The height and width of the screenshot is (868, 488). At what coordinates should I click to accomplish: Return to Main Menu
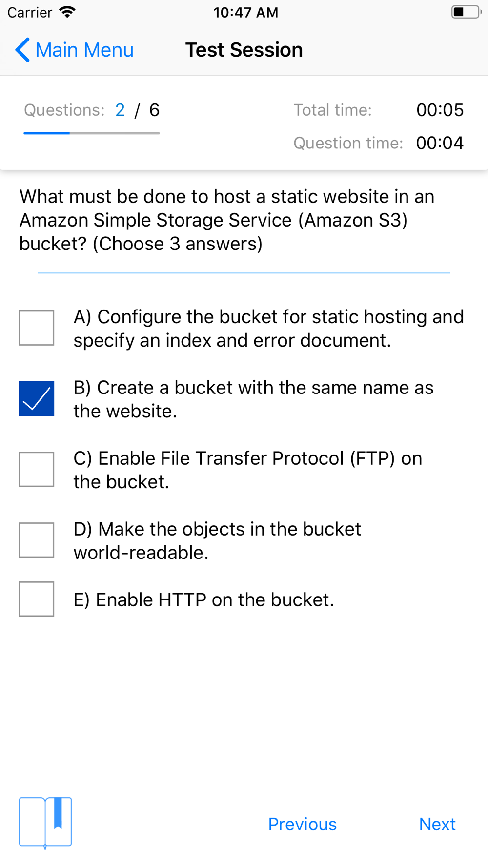84,50
